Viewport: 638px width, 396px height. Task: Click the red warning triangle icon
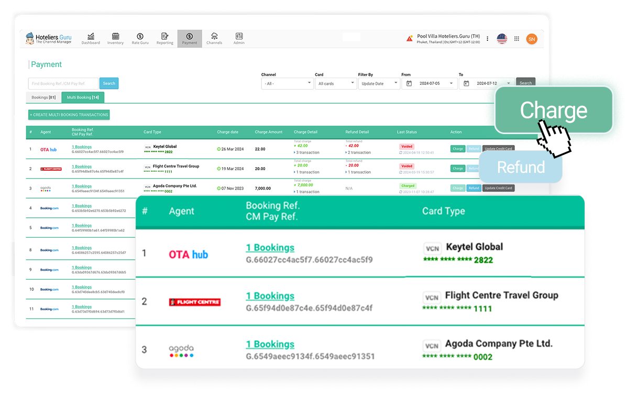coord(410,39)
